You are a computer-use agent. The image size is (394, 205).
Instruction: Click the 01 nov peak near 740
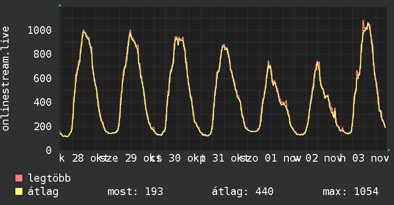click(269, 61)
